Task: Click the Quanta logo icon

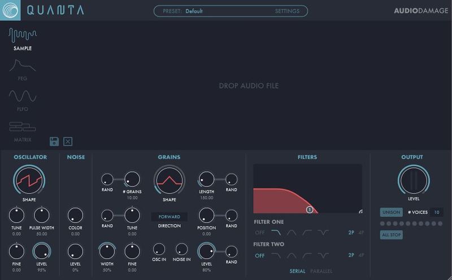Action: 10,10
